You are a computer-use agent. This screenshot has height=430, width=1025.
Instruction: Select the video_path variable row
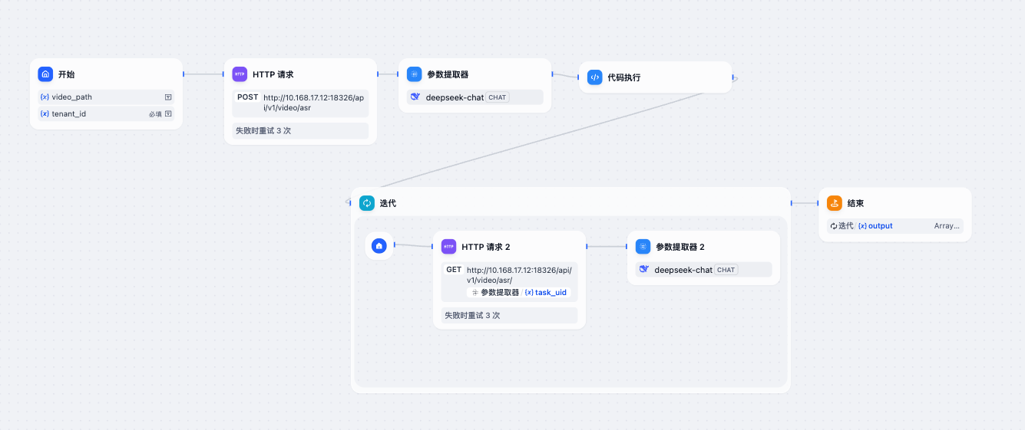106,97
